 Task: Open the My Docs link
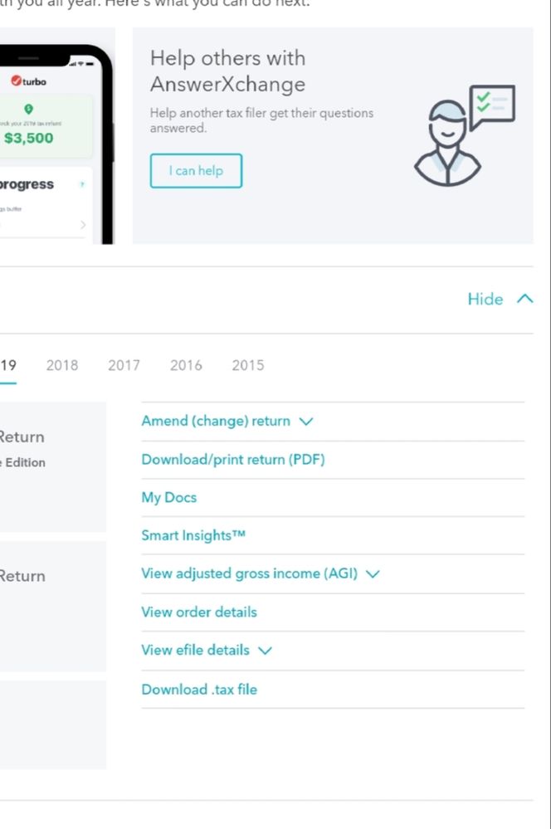click(169, 498)
